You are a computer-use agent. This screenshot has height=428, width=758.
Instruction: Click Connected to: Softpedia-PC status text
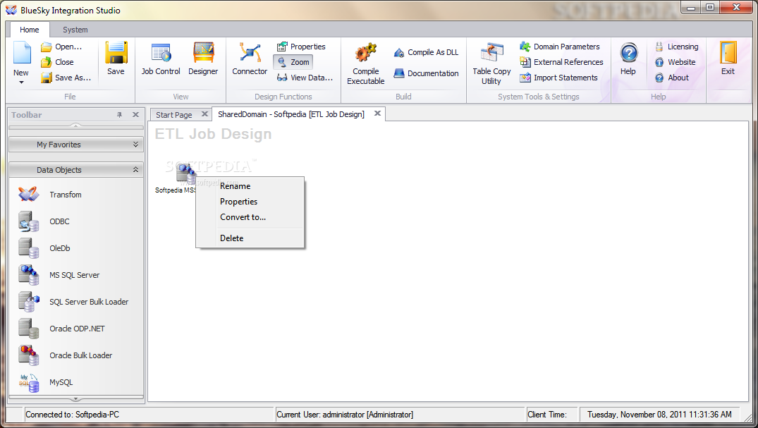coord(73,415)
